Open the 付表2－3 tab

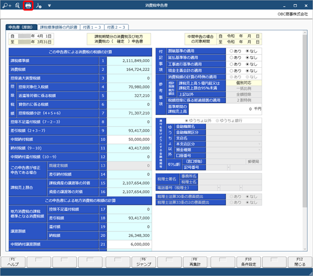[x=116, y=27]
